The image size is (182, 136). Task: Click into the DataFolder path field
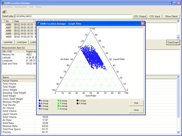(73, 16)
